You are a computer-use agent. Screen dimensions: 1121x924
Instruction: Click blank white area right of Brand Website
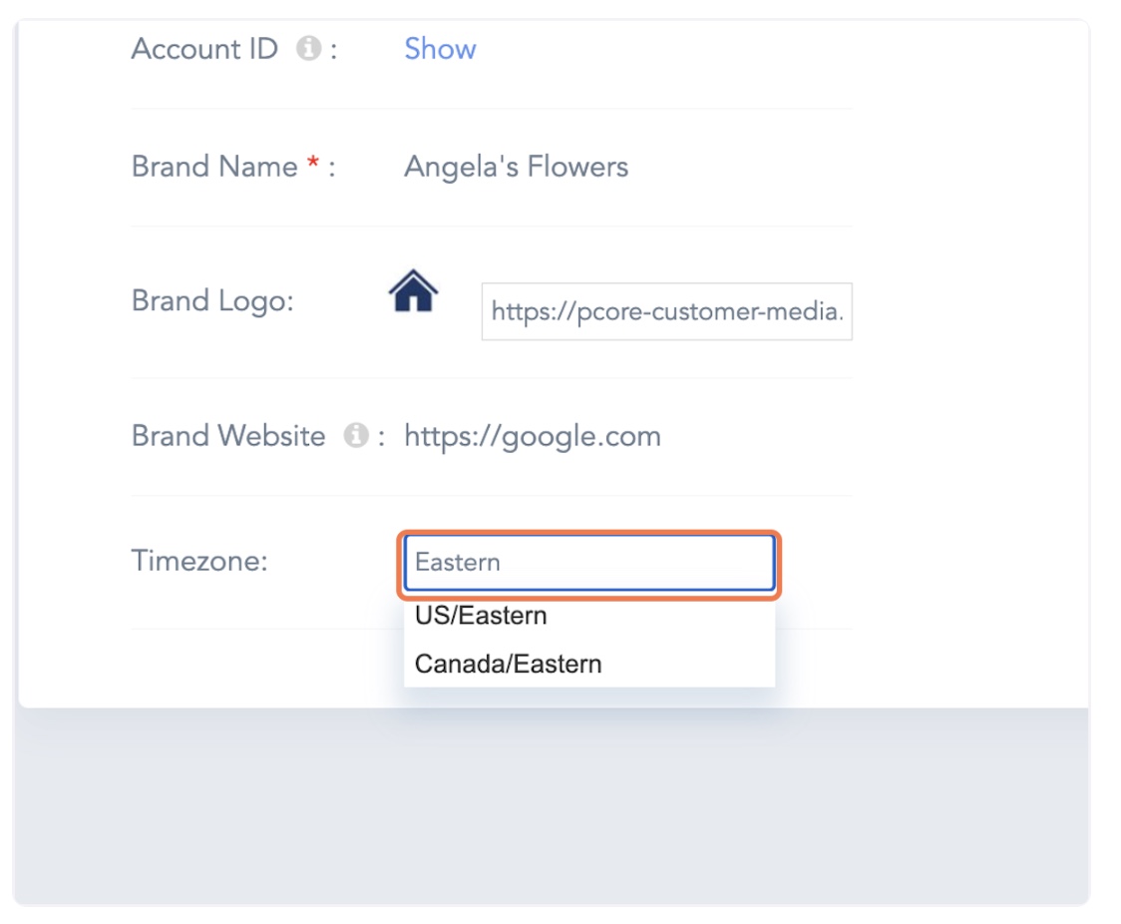tap(957, 436)
